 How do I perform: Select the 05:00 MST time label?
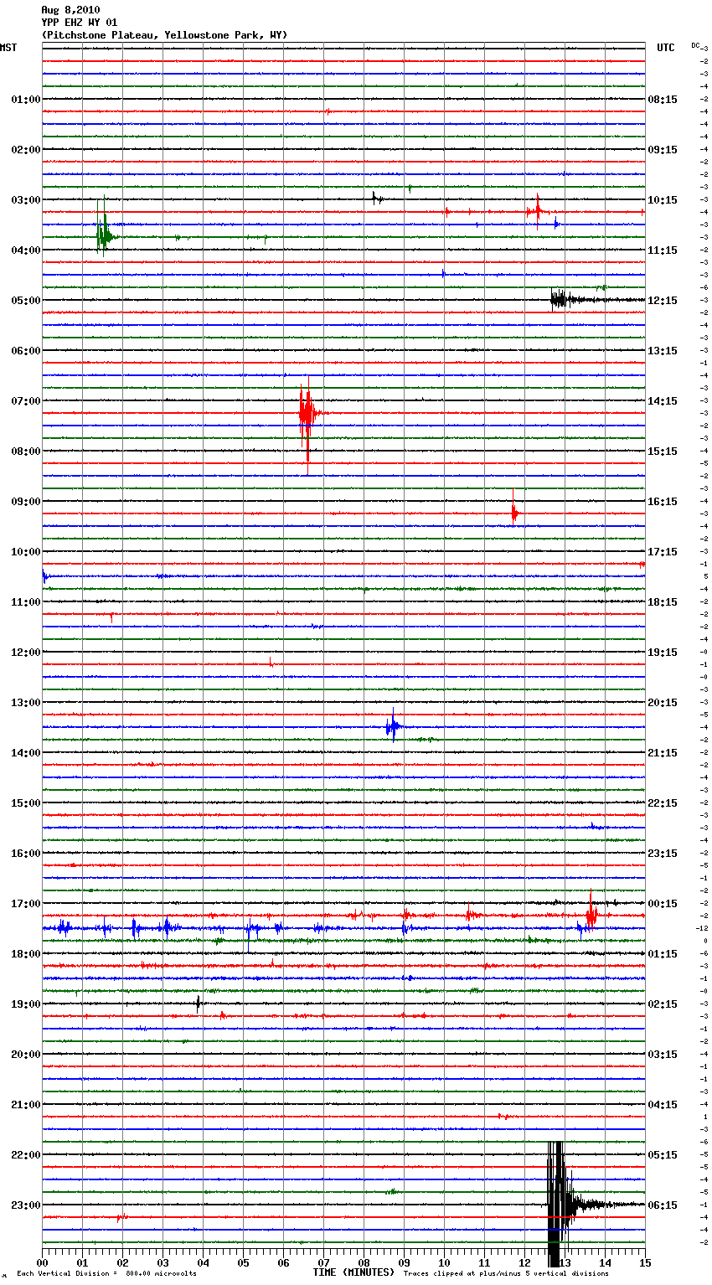pyautogui.click(x=26, y=301)
